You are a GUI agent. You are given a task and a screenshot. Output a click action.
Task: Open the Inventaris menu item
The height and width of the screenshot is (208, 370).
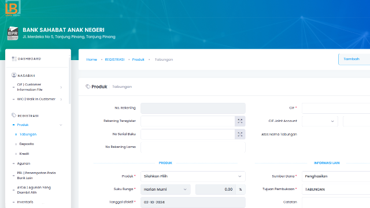[x=25, y=202]
